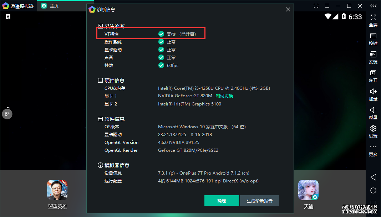381x217 pixels.
Task: Increase volume with the 加量 icon
Action: [x=373, y=95]
